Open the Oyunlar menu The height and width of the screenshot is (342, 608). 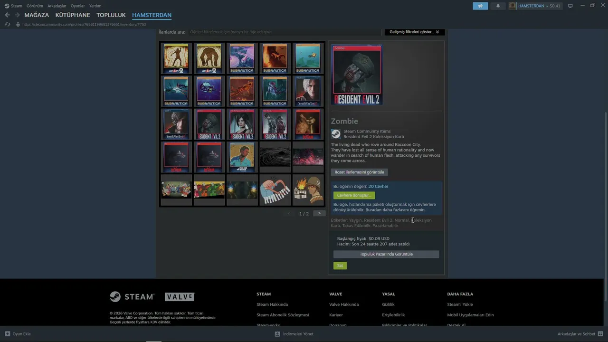coord(78,6)
